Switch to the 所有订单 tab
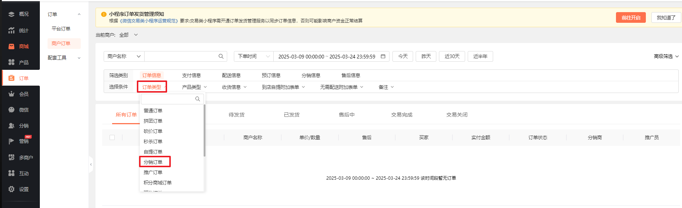Image resolution: width=682 pixels, height=208 pixels. (126, 115)
